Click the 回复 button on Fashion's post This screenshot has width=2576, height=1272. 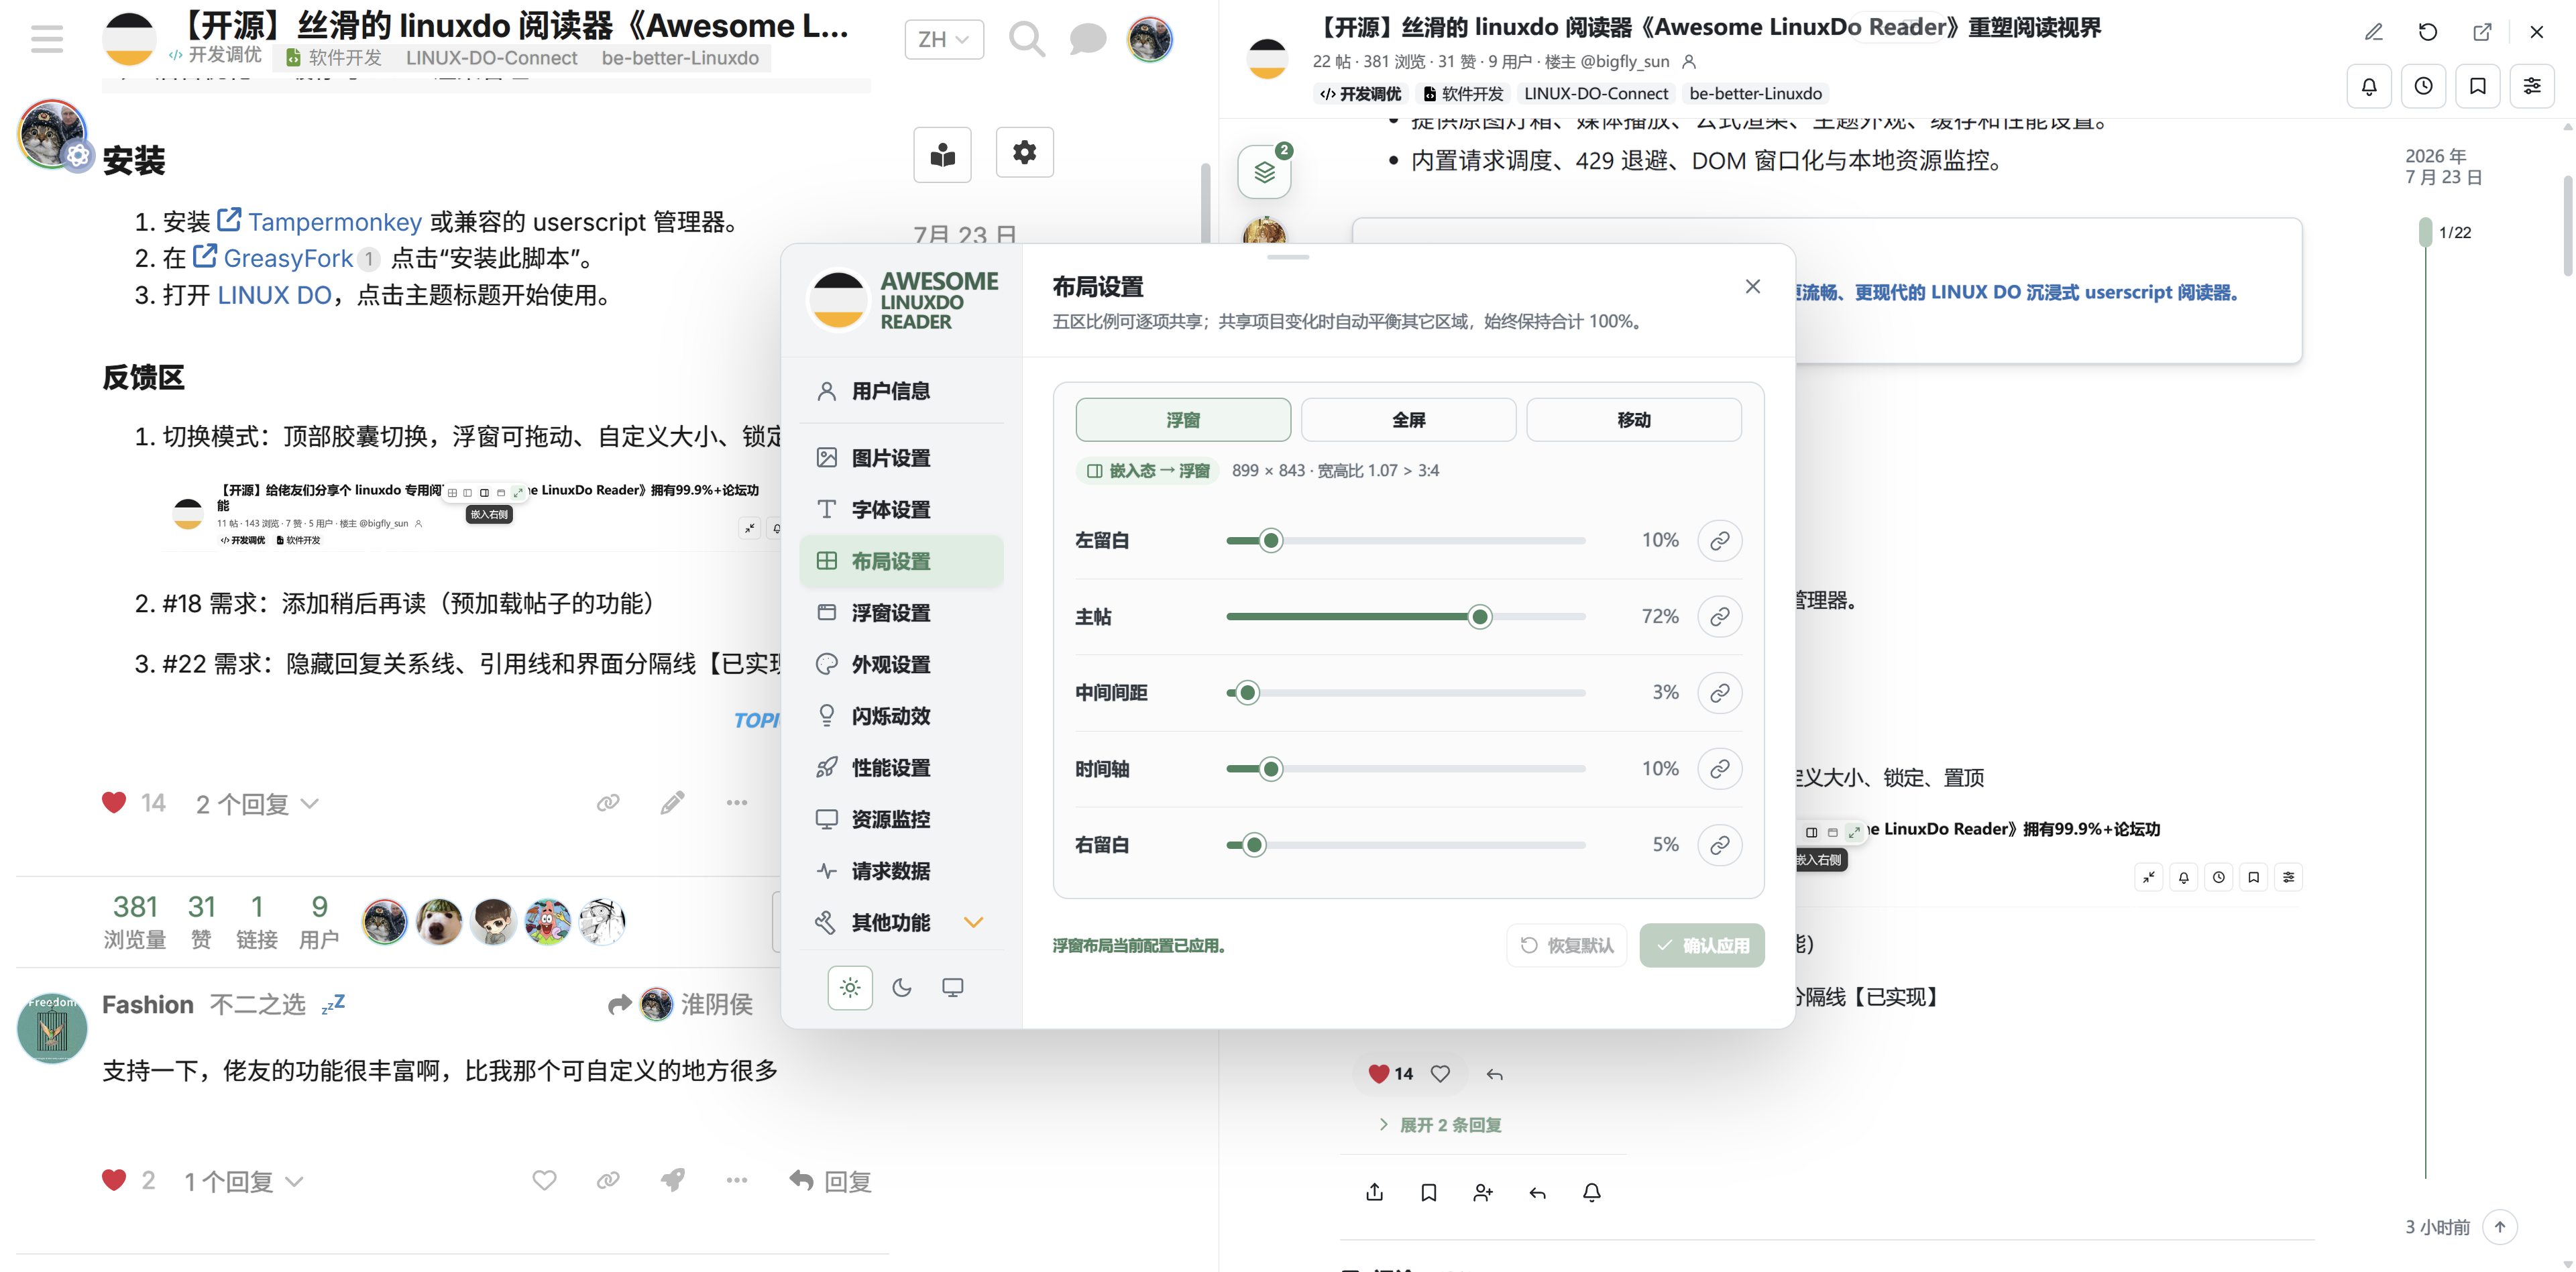[x=830, y=1181]
